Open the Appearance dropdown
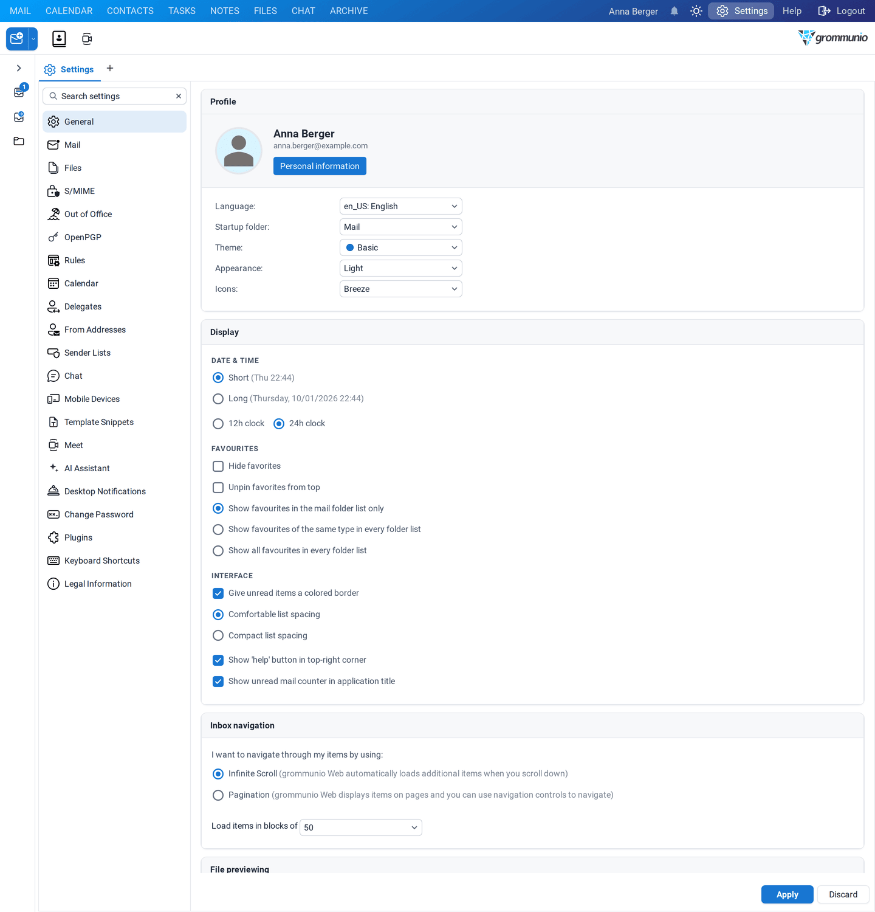The width and height of the screenshot is (875, 912). tap(401, 268)
